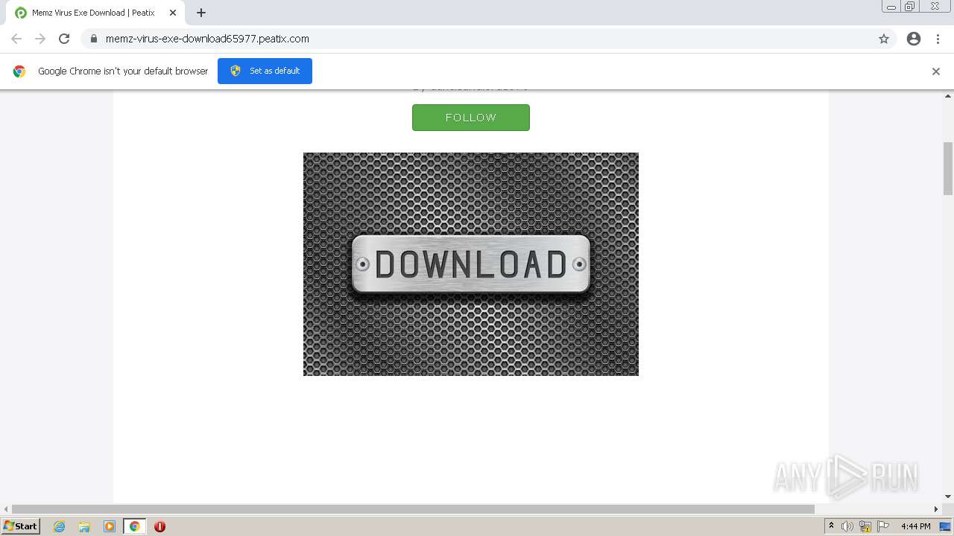
Task: Restore down the Chrome window
Action: [910, 7]
